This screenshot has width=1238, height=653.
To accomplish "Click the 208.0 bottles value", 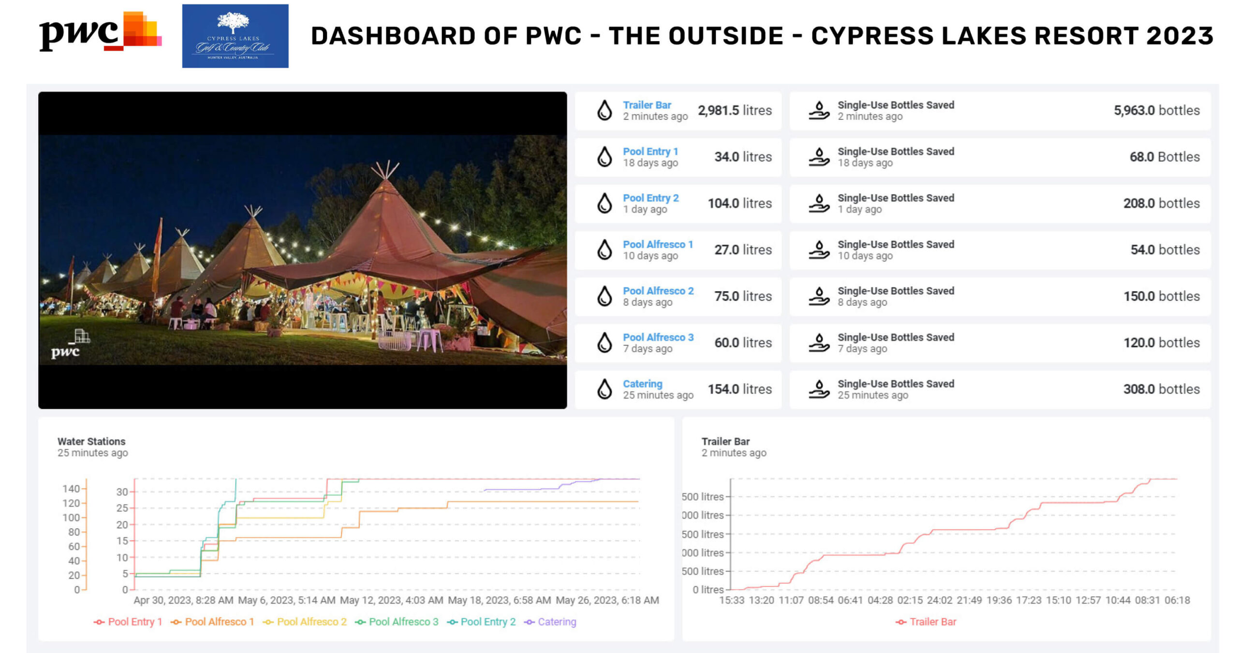I will click(1162, 203).
